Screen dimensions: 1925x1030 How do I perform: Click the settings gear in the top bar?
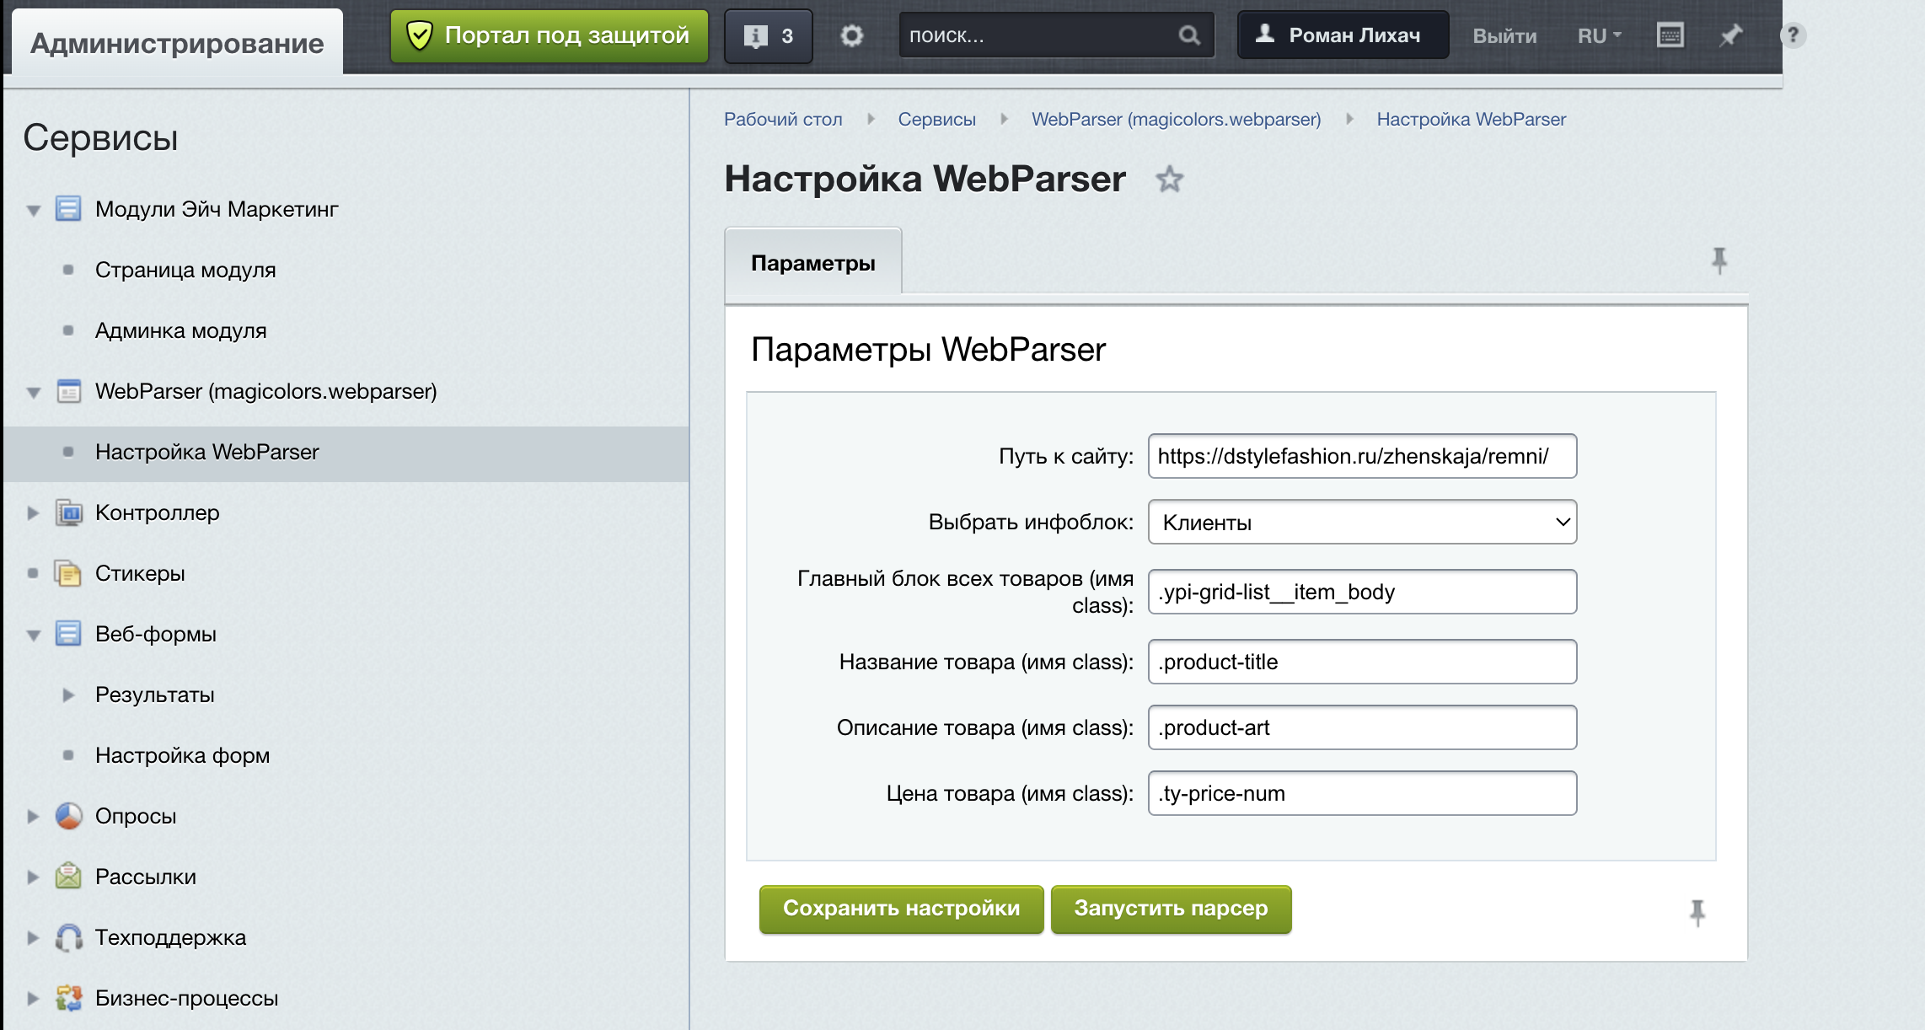851,35
